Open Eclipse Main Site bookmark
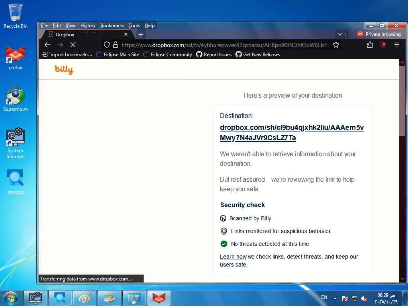This screenshot has height=306, width=408. [x=118, y=54]
